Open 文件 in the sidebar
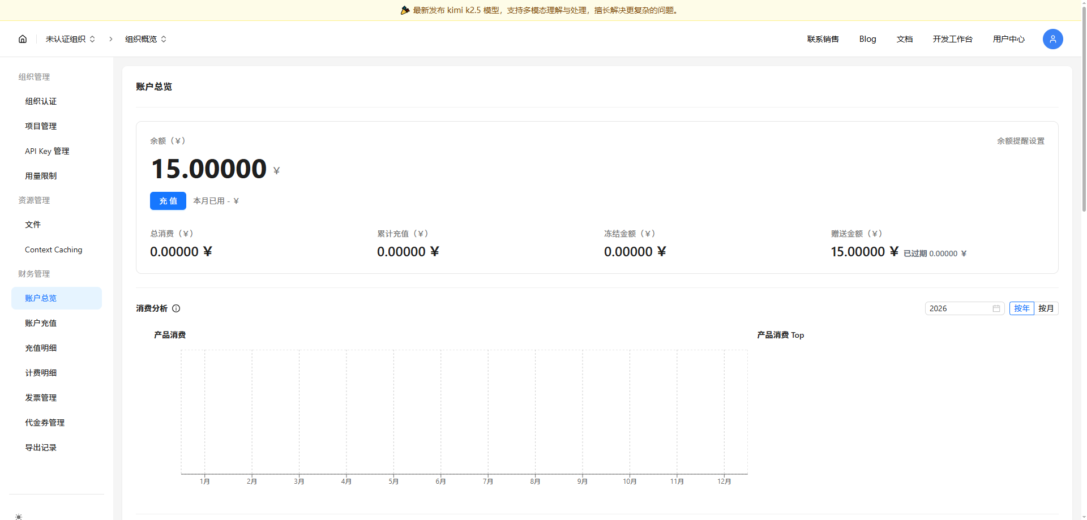The height and width of the screenshot is (520, 1087). (57, 225)
